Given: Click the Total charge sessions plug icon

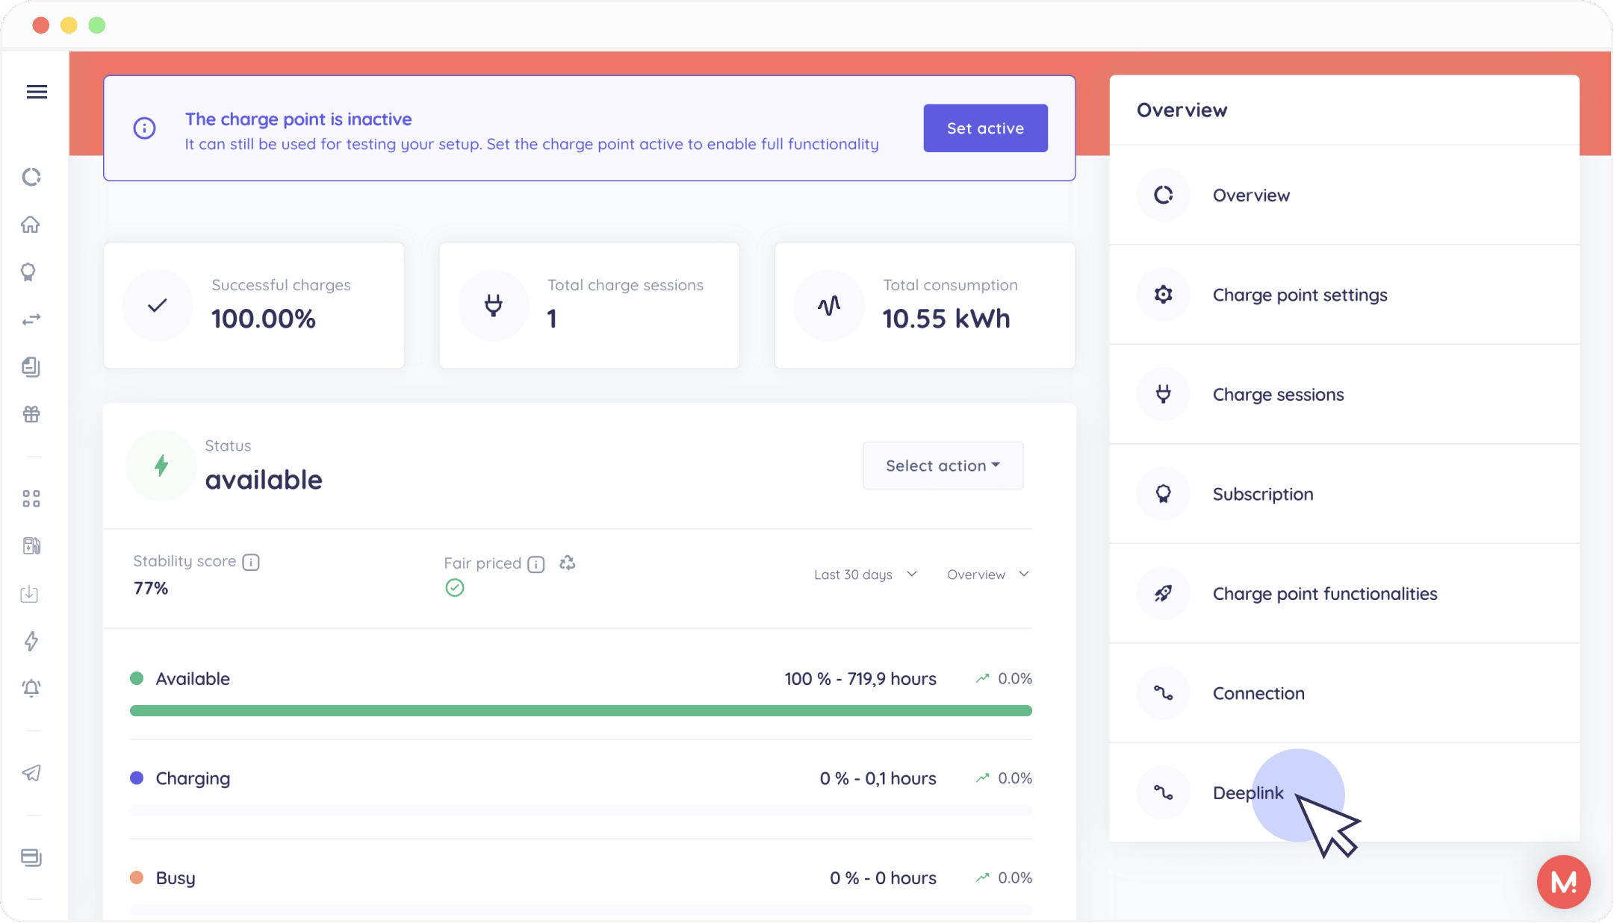Looking at the screenshot, I should coord(494,305).
